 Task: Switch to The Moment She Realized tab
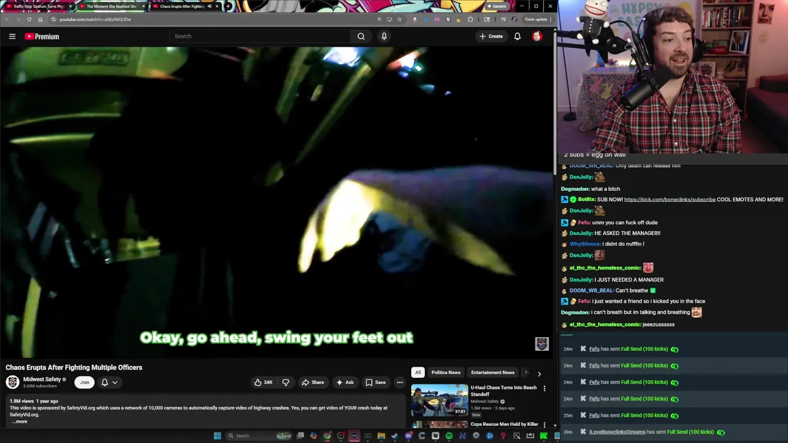click(111, 6)
